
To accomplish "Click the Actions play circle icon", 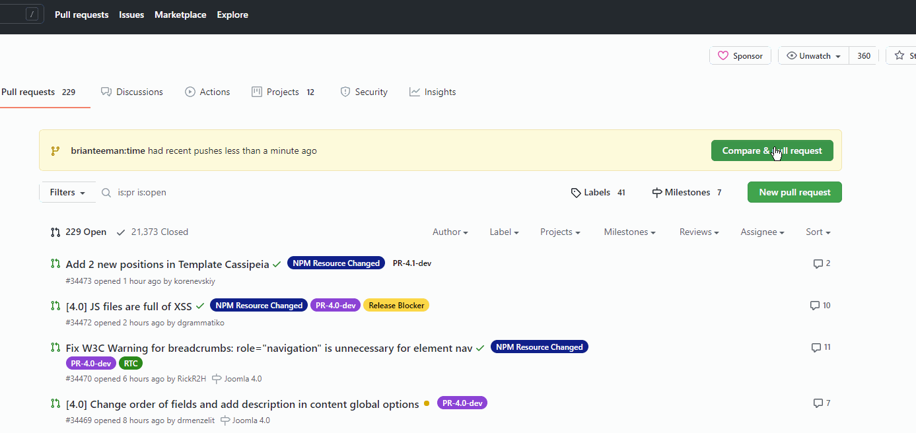I will [x=190, y=92].
